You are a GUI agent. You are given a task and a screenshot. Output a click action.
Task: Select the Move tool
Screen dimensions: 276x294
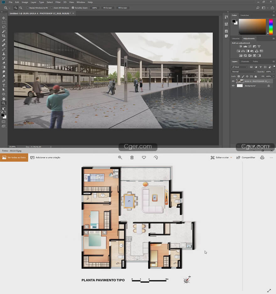pos(4,18)
